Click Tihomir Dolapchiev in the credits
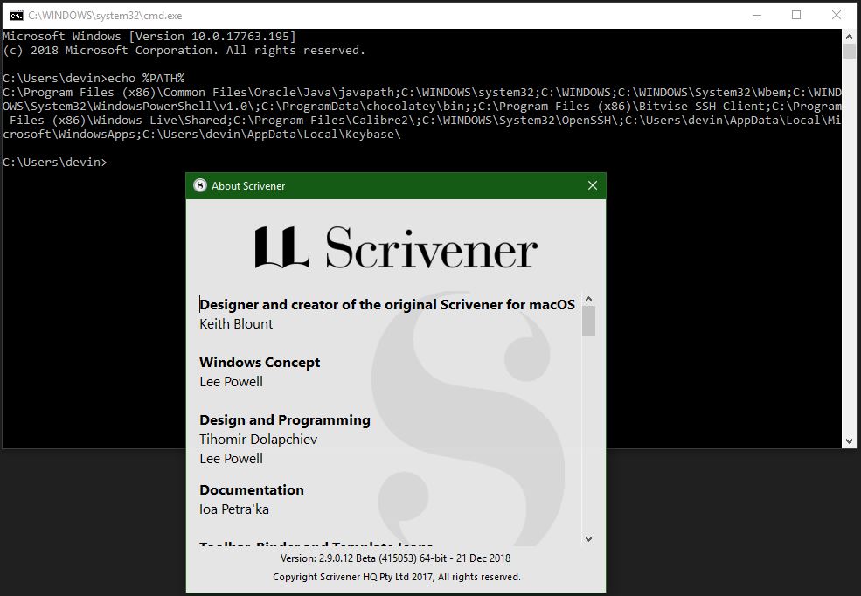The height and width of the screenshot is (596, 861). [x=258, y=440]
